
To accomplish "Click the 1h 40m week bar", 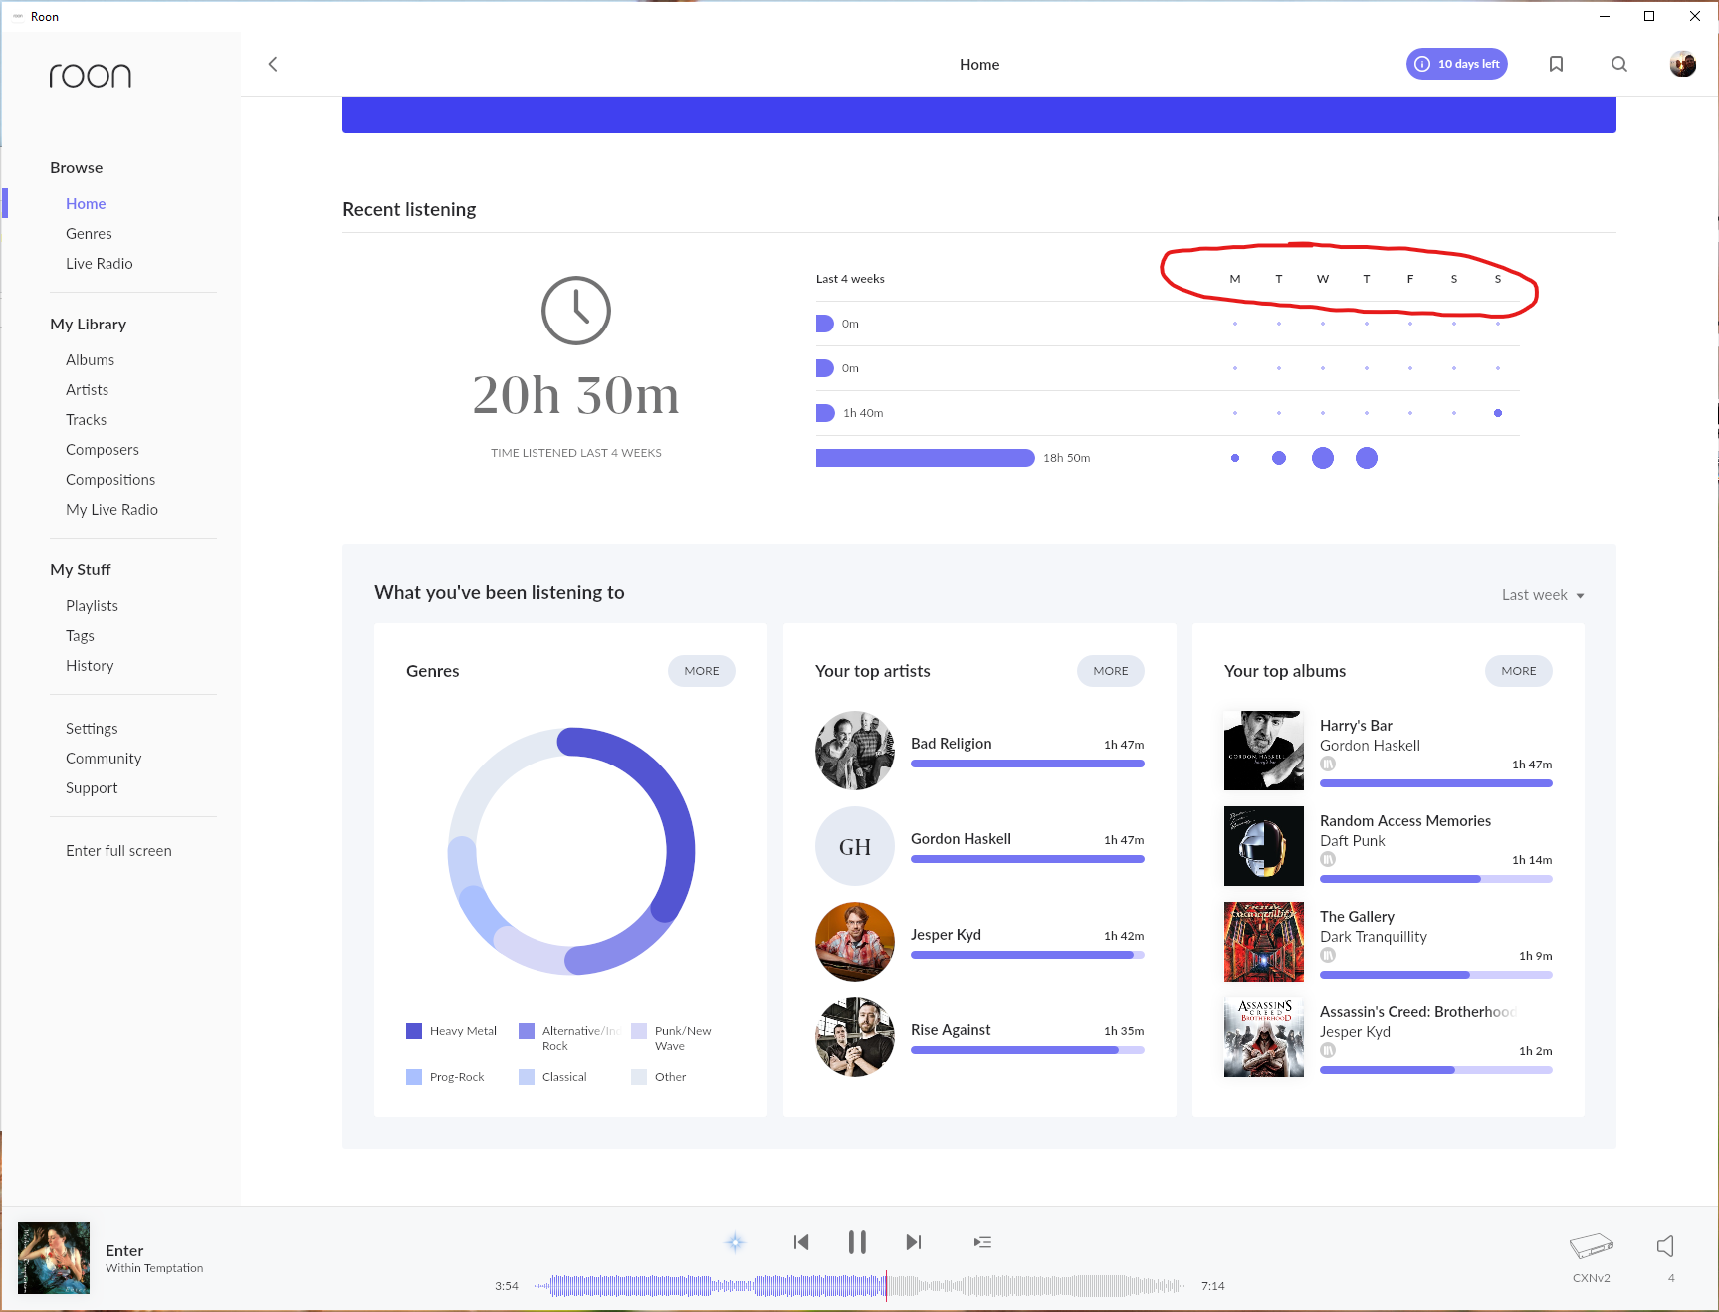I will (x=825, y=413).
